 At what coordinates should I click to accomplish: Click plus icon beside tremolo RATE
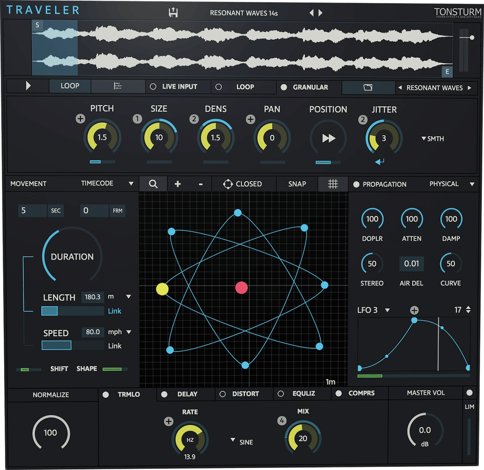169,421
